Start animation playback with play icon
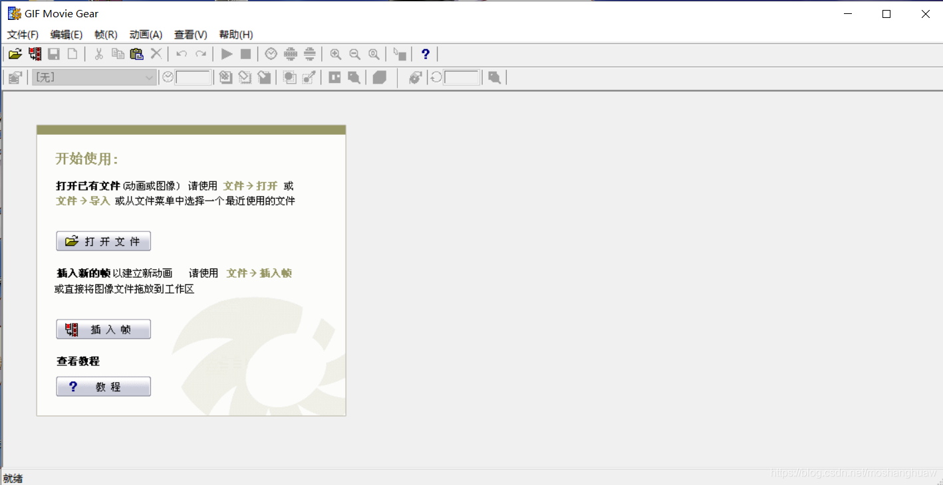943x485 pixels. coord(227,54)
